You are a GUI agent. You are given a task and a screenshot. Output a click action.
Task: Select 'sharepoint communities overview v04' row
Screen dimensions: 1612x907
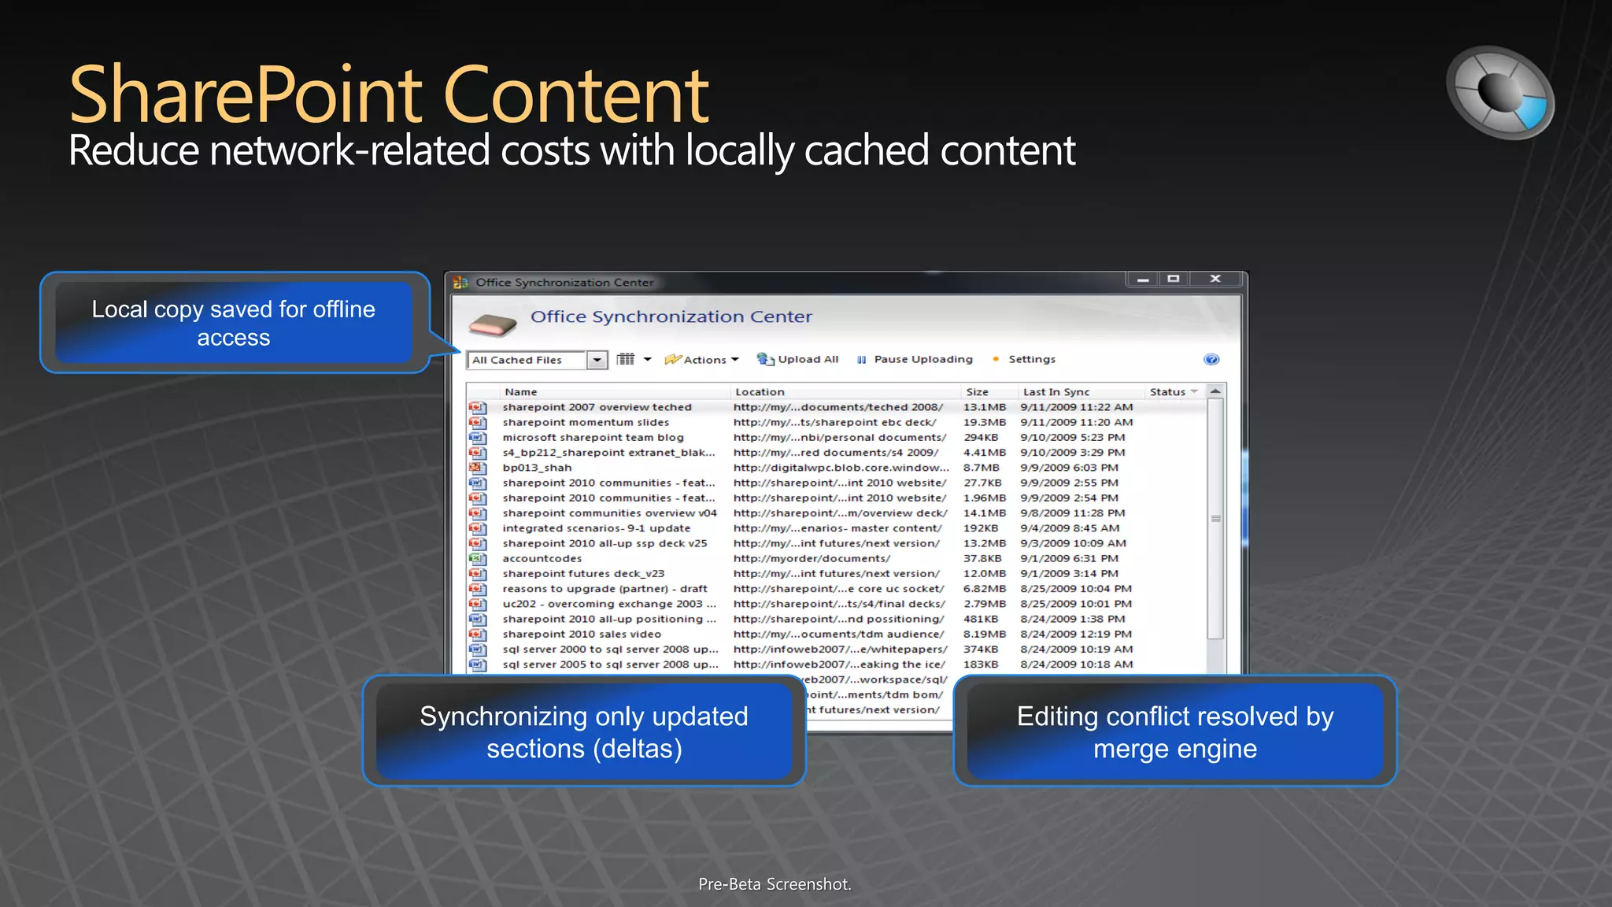[x=836, y=513]
